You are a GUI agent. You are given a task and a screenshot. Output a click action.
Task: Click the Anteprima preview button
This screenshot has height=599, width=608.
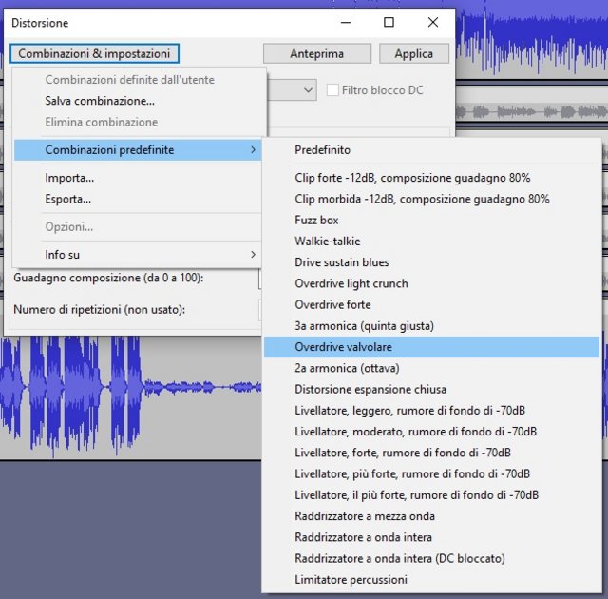point(316,54)
